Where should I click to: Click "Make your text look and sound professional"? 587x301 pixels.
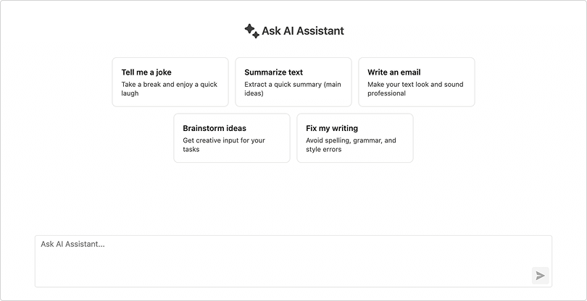(415, 89)
